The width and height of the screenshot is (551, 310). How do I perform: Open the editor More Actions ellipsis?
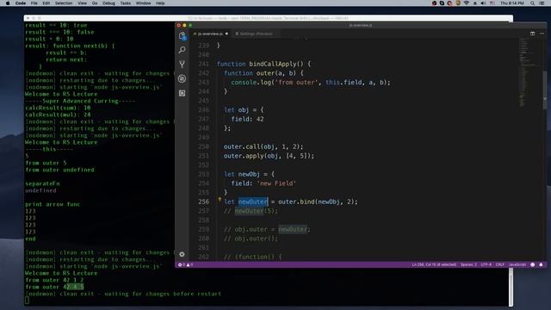click(542, 34)
